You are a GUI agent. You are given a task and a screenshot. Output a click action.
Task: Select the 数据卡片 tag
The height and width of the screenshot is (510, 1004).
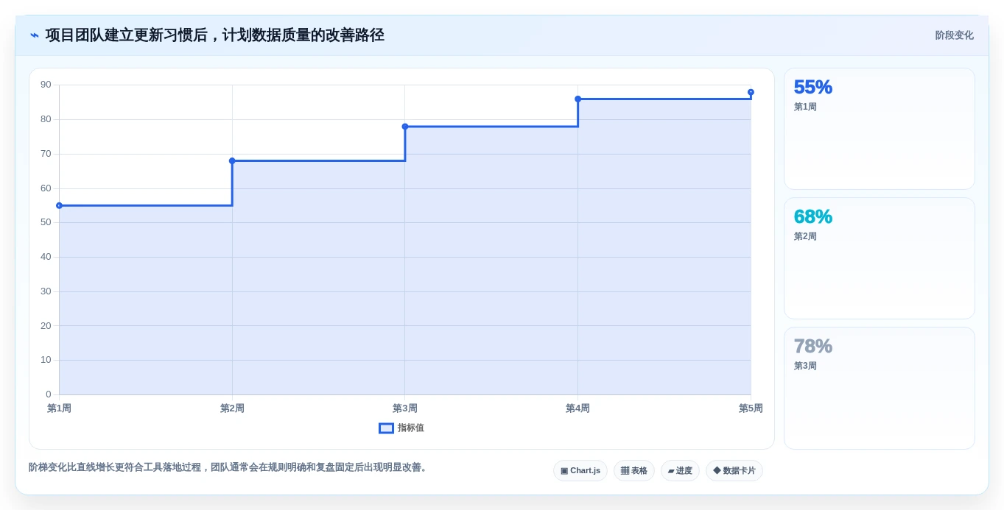coord(734,471)
